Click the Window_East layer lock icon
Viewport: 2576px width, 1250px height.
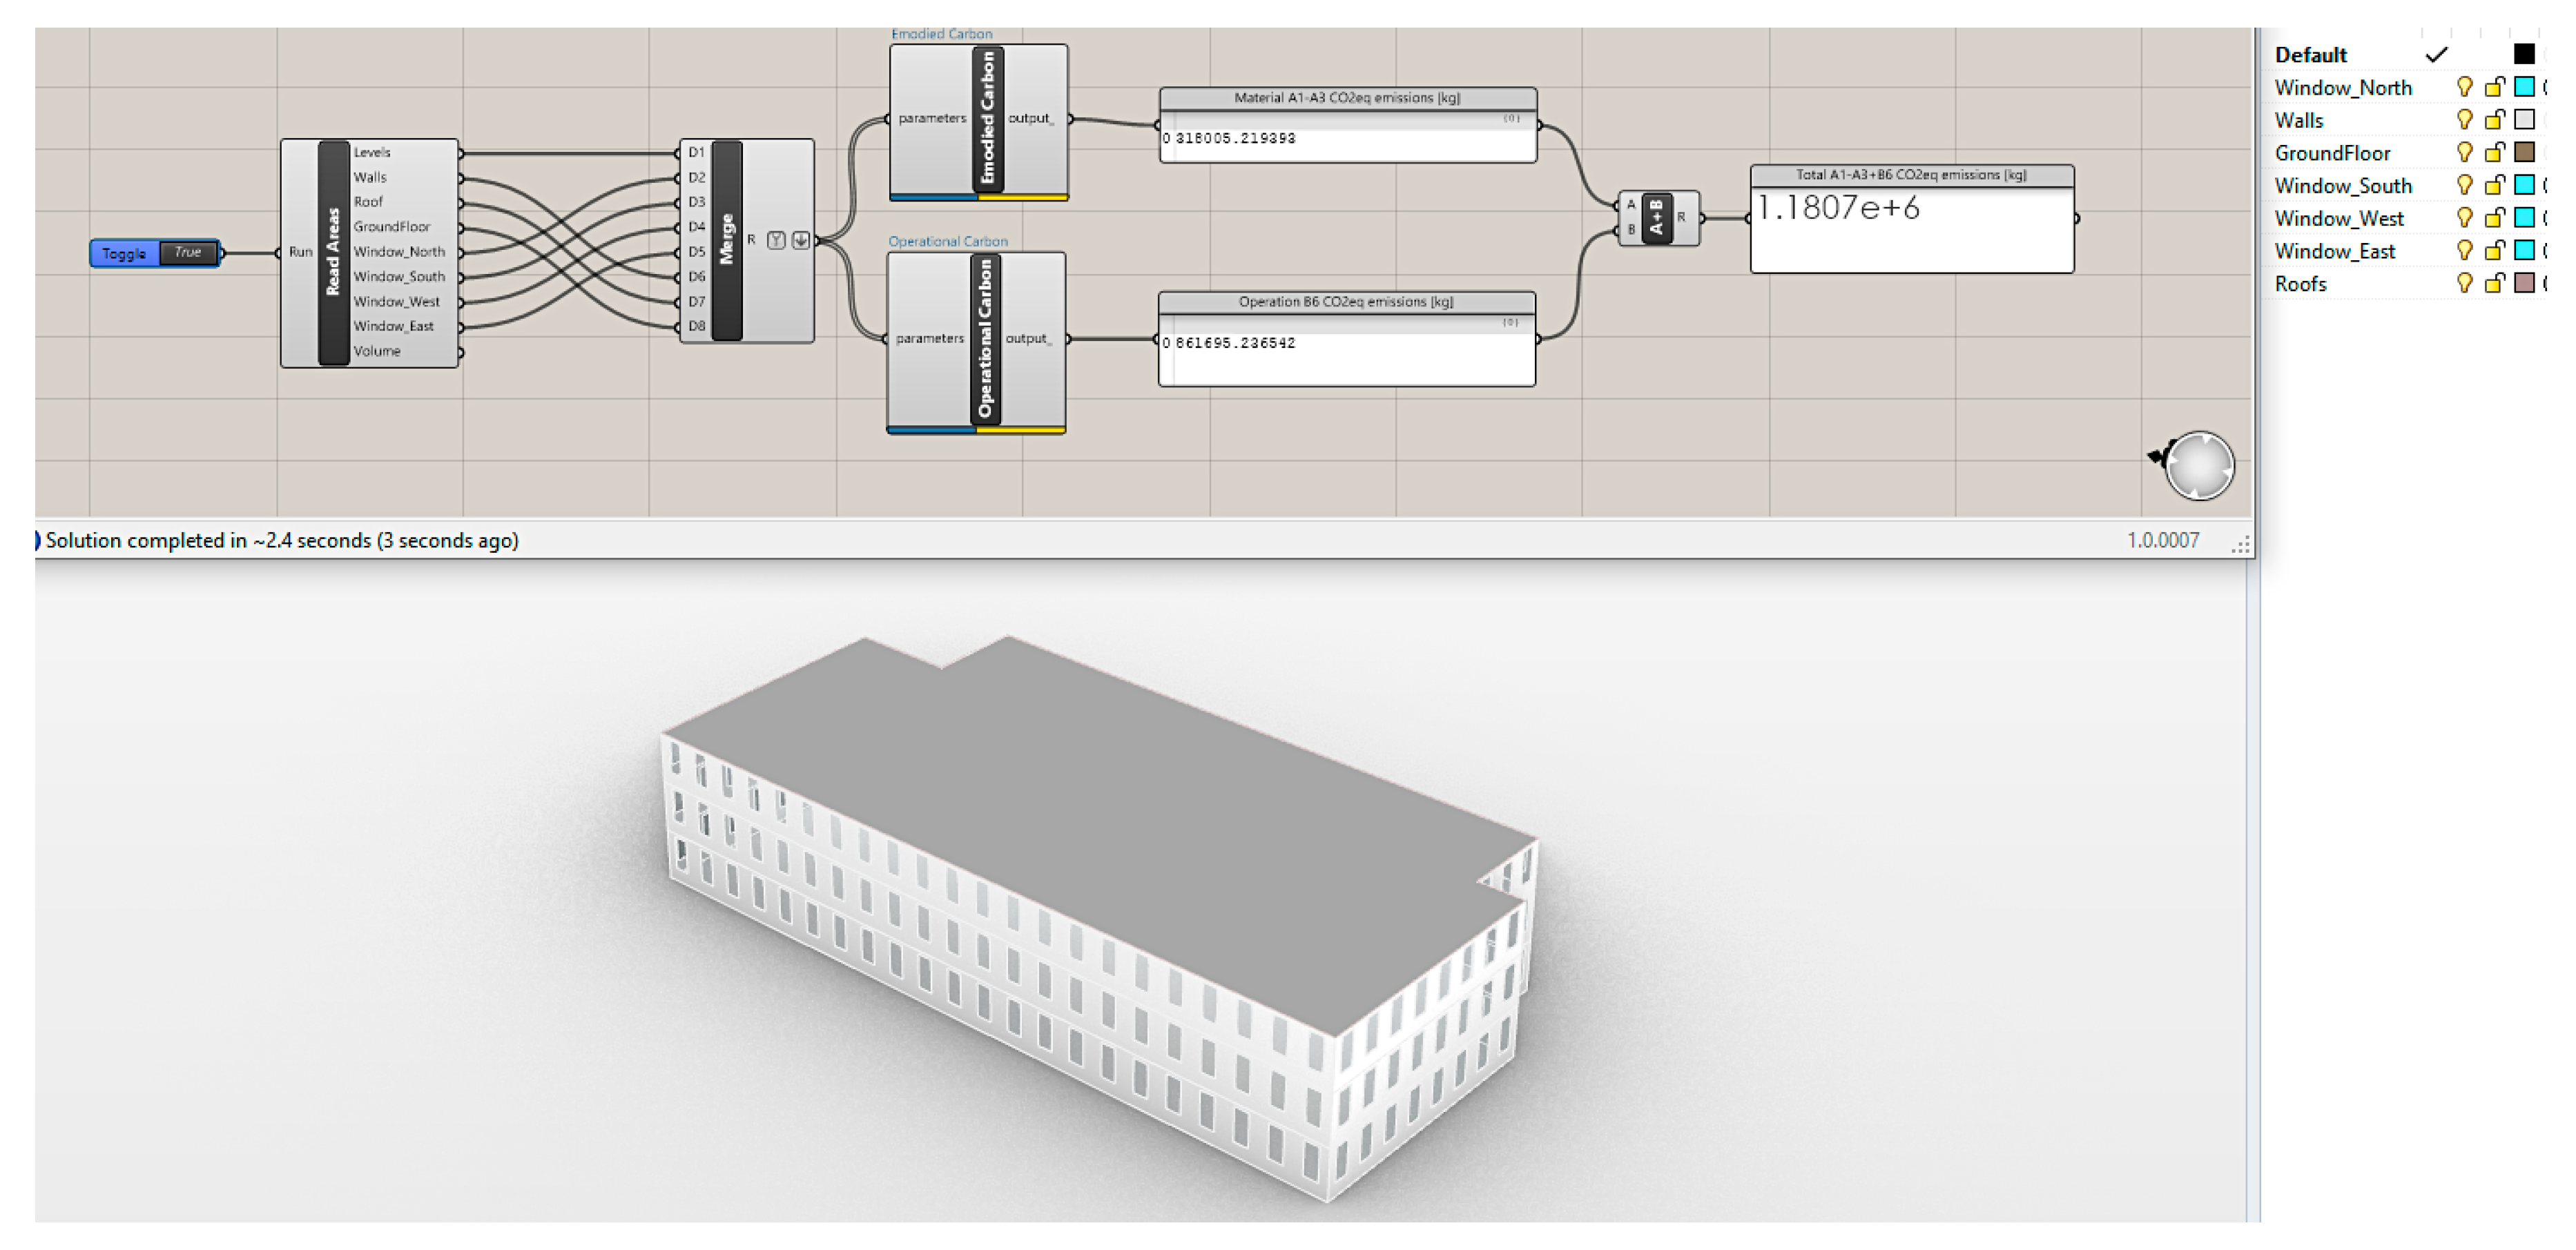coord(2494,251)
